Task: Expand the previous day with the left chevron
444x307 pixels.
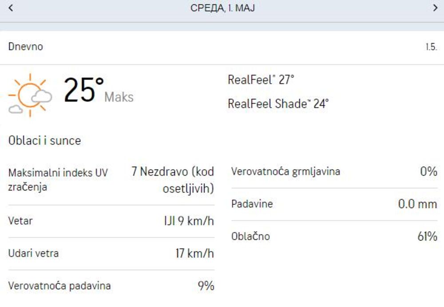Action: click(11, 8)
